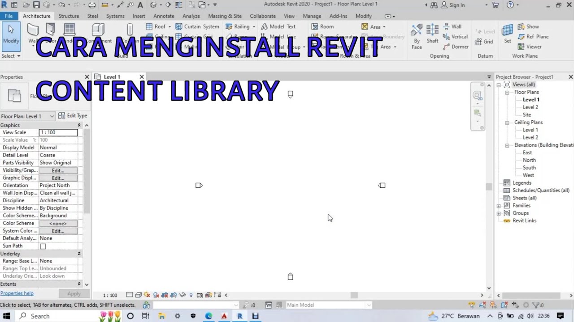Switch to the Structure ribbon tab

tap(69, 16)
